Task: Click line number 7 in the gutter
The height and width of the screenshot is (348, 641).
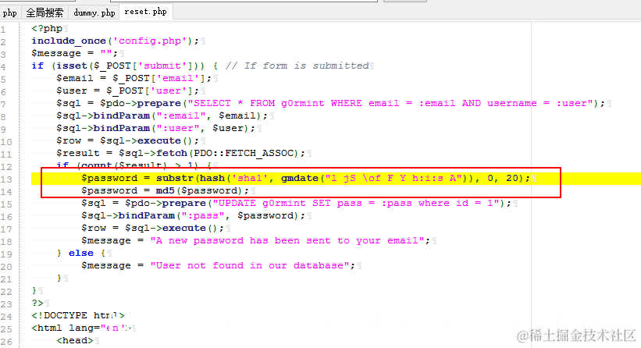Action: [3, 104]
